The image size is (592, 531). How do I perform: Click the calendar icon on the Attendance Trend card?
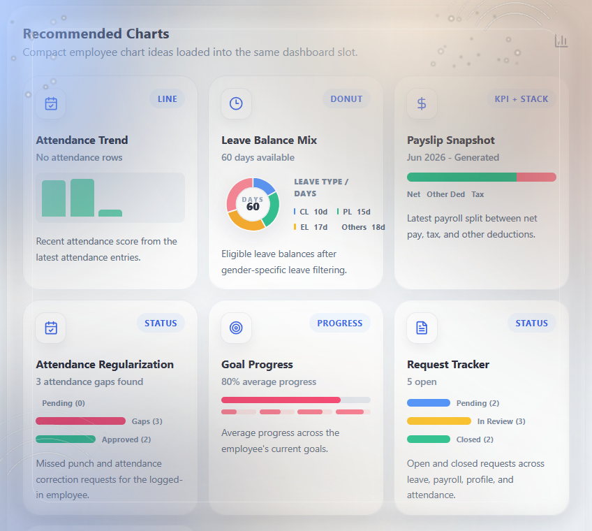pyautogui.click(x=51, y=103)
